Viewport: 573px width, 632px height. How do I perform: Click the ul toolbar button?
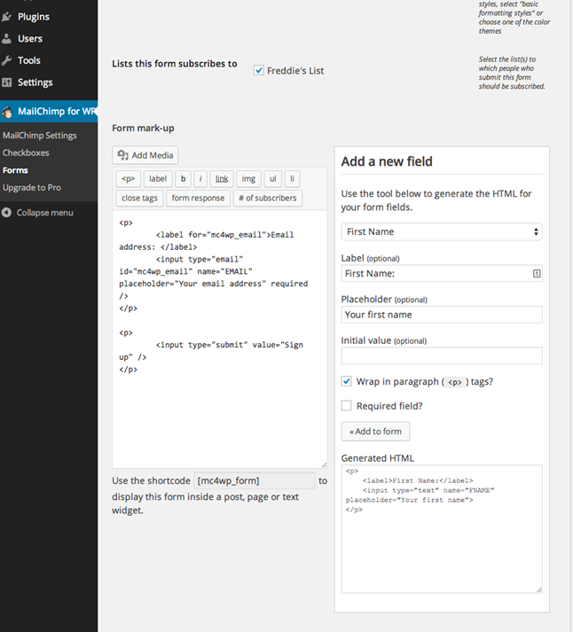(x=273, y=179)
